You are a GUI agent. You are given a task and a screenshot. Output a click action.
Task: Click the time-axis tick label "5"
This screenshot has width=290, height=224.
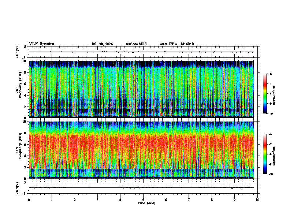(143, 200)
